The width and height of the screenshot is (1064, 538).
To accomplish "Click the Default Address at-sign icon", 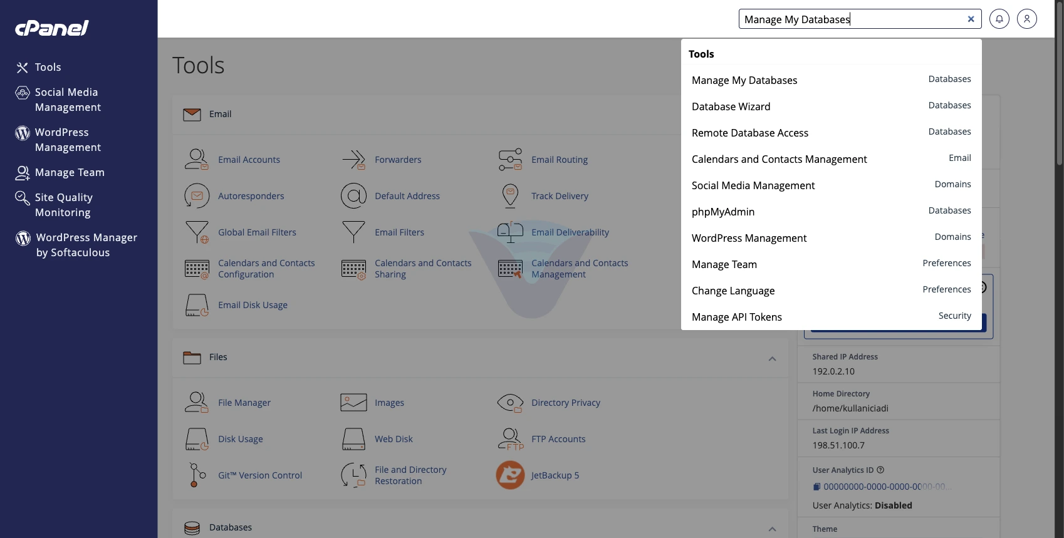I will pos(353,196).
